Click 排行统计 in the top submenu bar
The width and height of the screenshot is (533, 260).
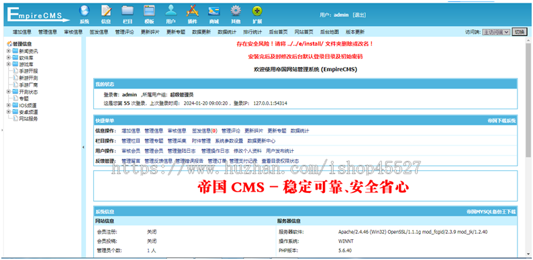(x=252, y=32)
